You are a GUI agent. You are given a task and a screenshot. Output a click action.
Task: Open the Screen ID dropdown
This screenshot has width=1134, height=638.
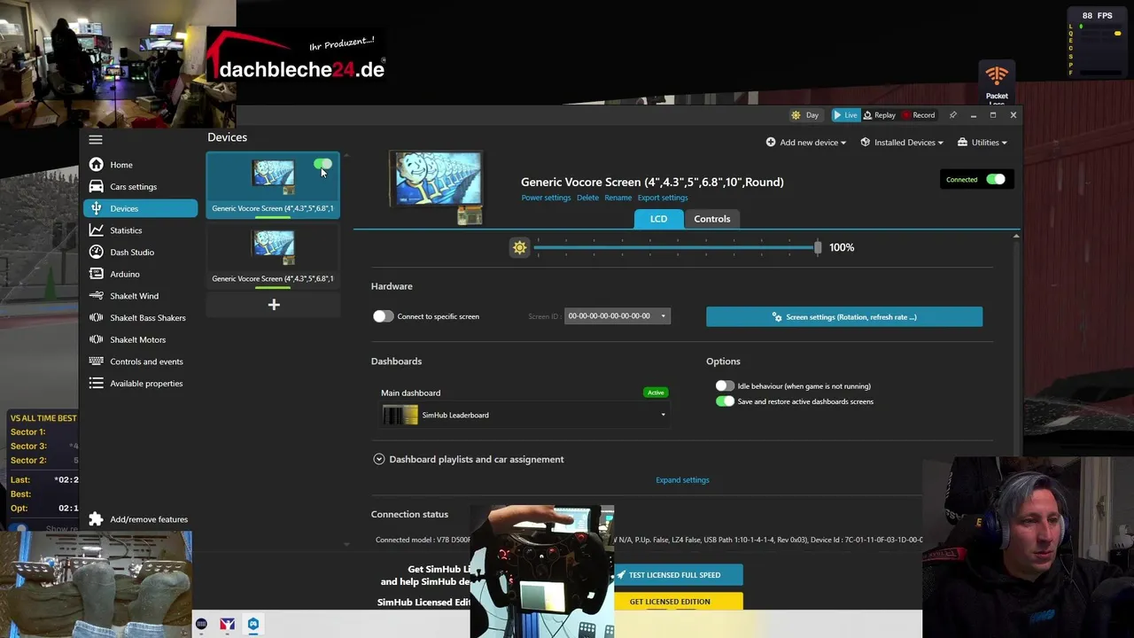[x=617, y=316]
